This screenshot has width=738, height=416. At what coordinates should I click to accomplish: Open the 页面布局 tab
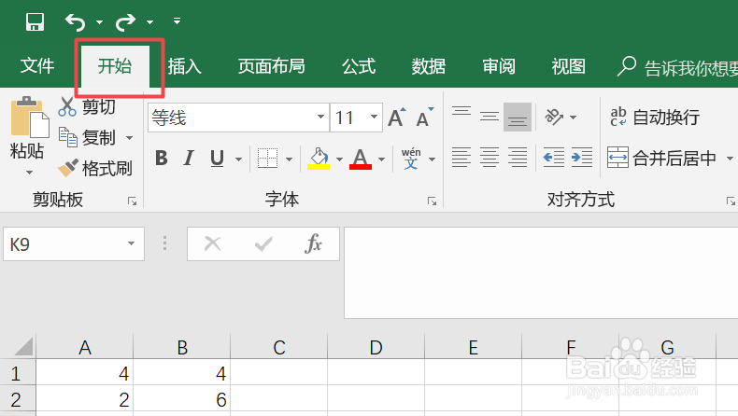271,66
